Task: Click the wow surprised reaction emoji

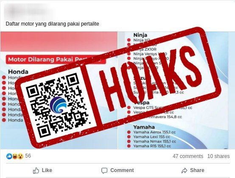Action: tap(20, 156)
